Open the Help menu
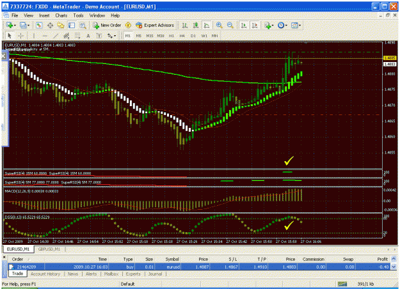 point(115,15)
